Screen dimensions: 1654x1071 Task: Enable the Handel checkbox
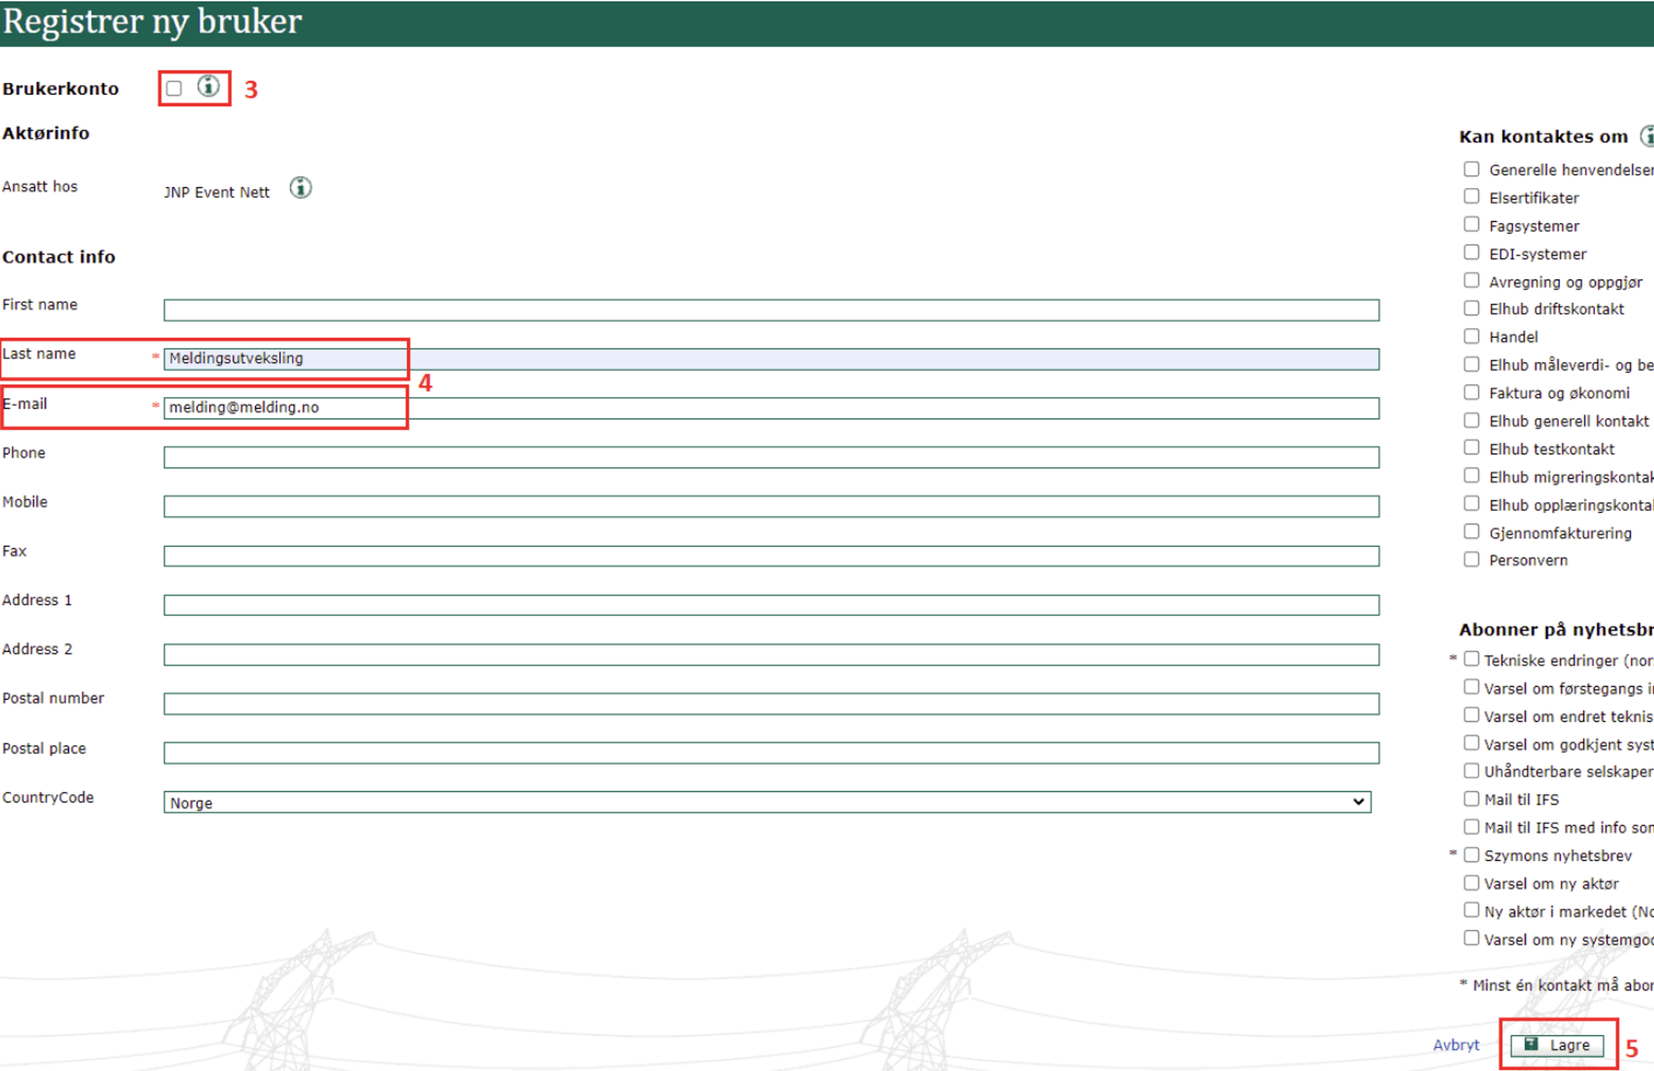point(1471,336)
